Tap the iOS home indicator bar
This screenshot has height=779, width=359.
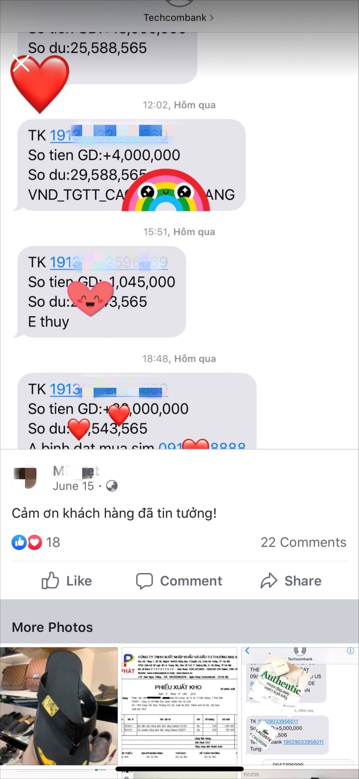point(179,769)
